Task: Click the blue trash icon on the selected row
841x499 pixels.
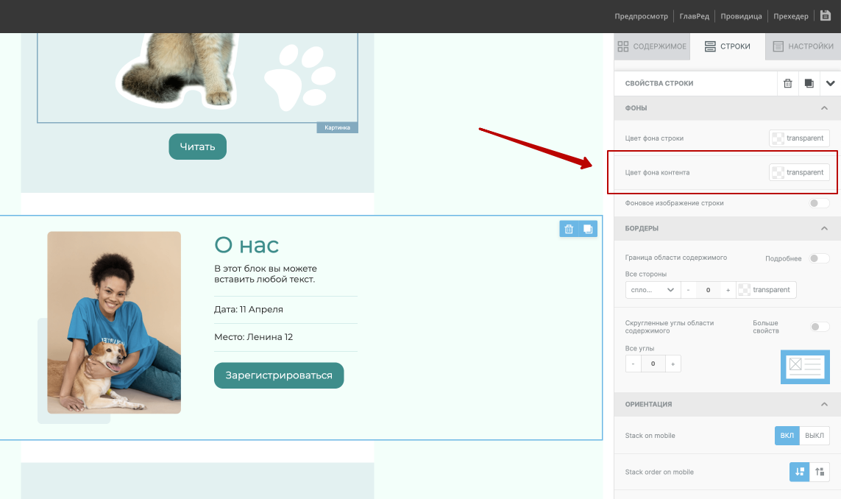Action: [569, 229]
